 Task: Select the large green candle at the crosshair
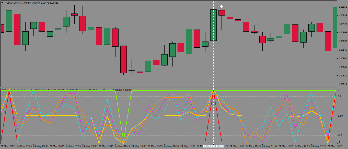(213, 25)
